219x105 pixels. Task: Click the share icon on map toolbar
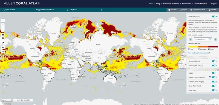pyautogui.click(x=3, y=52)
